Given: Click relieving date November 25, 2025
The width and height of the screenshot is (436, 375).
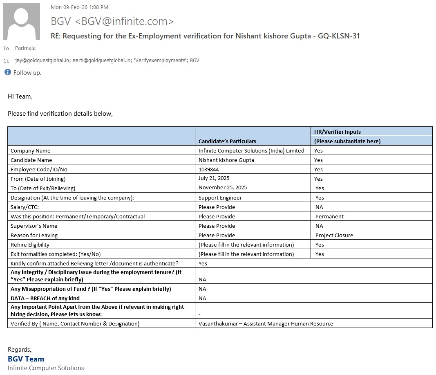Looking at the screenshot, I should (x=222, y=187).
